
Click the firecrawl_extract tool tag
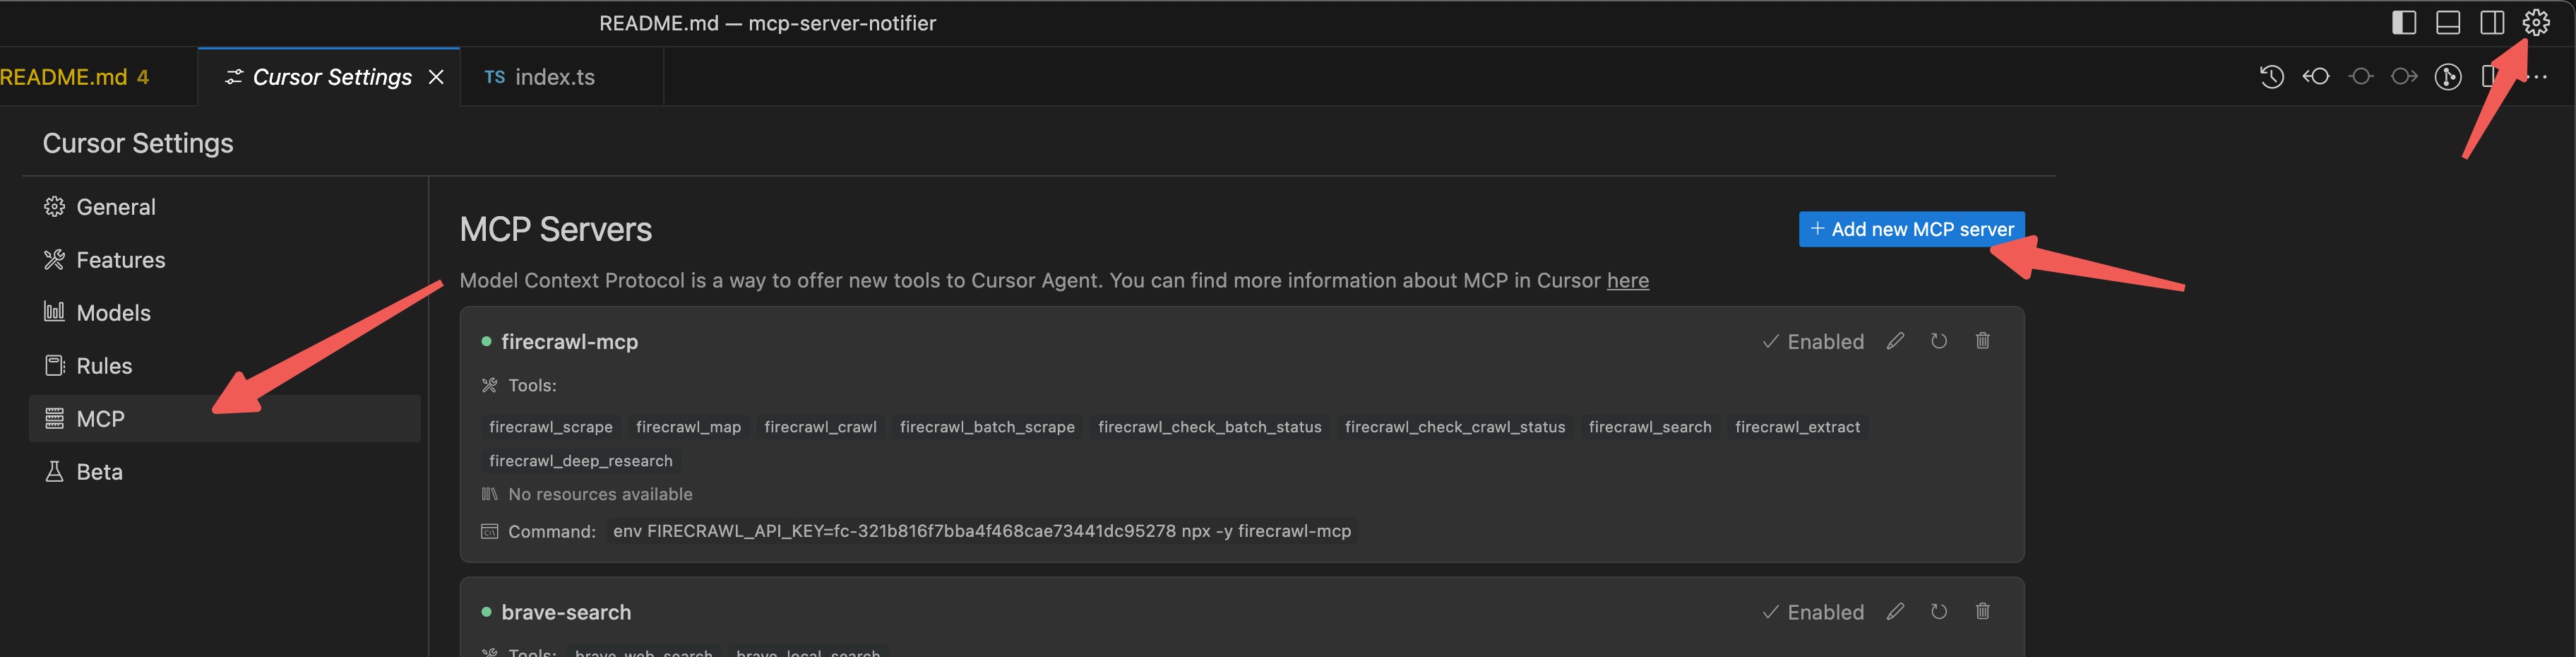pos(1797,427)
